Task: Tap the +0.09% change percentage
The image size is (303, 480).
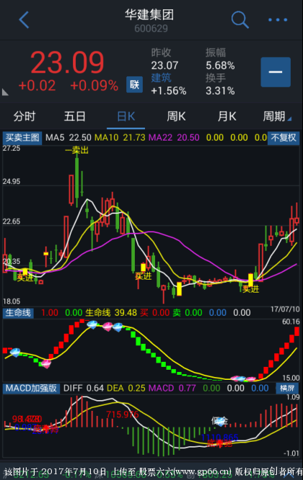Action: coord(95,86)
